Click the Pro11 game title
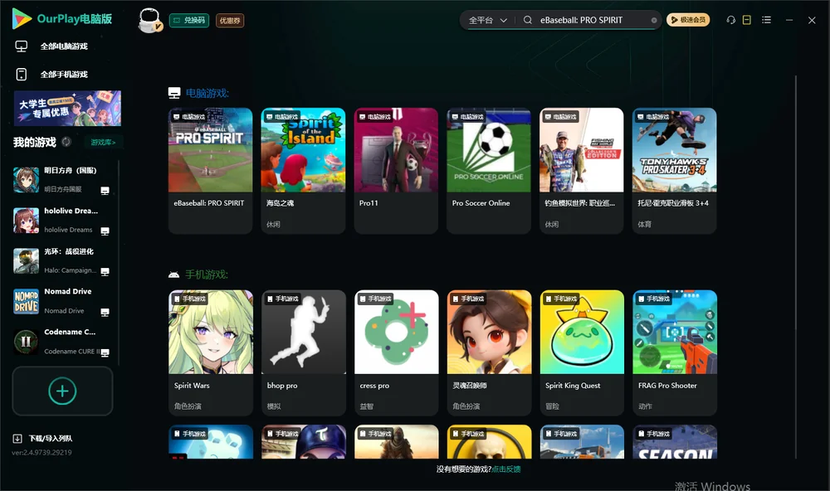The image size is (830, 491). pos(369,203)
